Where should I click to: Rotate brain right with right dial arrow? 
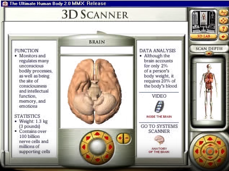(x=110, y=147)
